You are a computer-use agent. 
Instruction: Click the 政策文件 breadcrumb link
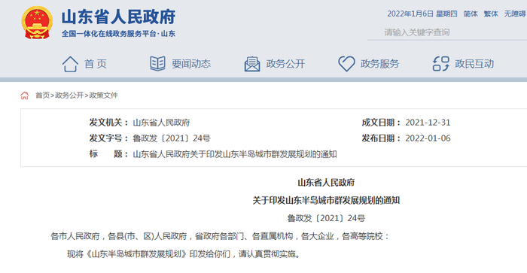pyautogui.click(x=104, y=96)
